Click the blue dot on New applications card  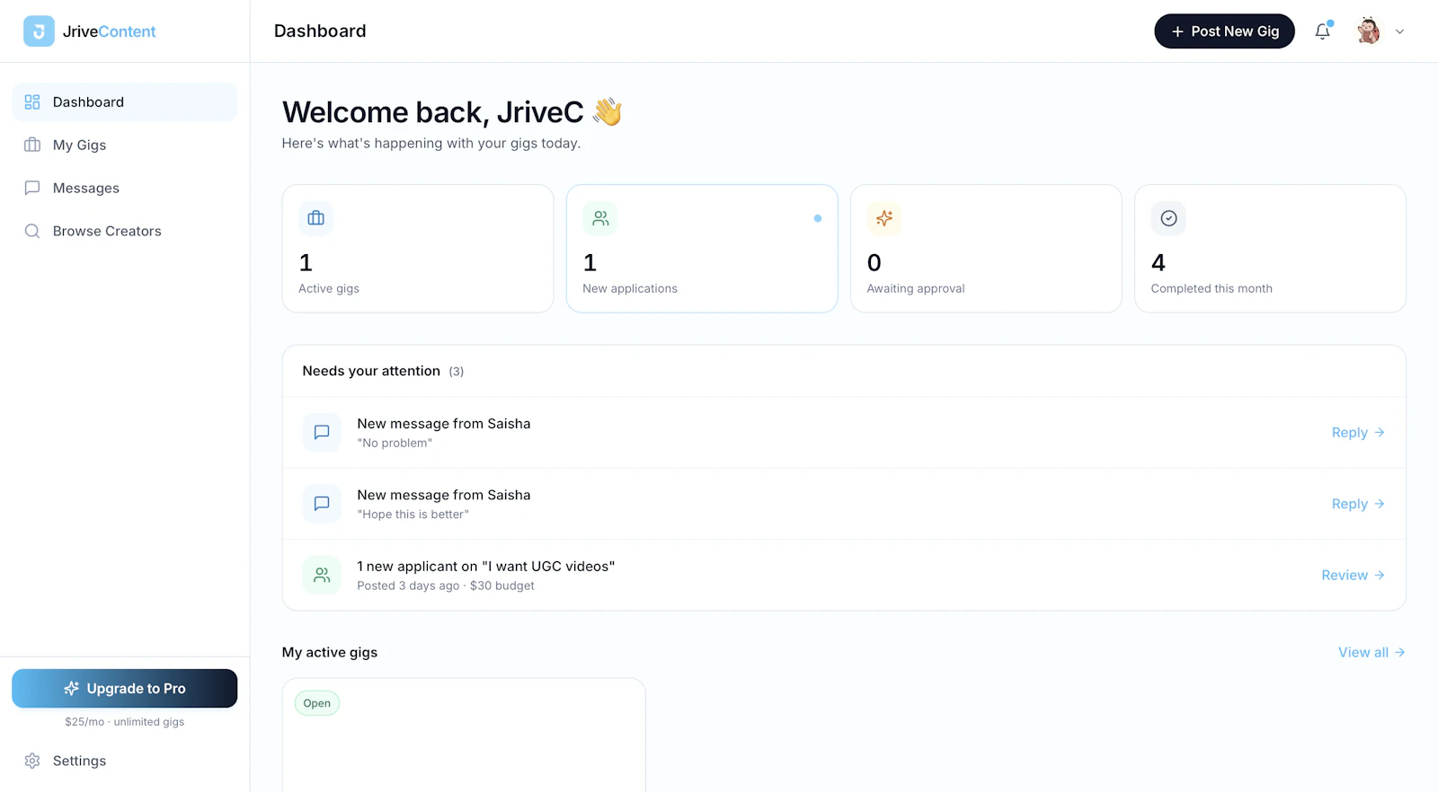pyautogui.click(x=818, y=218)
